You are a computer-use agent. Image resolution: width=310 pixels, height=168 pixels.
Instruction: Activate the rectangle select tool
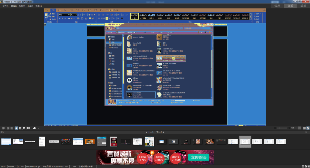point(20,128)
